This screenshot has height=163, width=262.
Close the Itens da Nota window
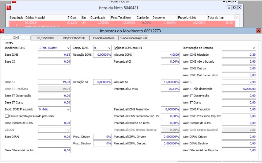pos(240,7)
